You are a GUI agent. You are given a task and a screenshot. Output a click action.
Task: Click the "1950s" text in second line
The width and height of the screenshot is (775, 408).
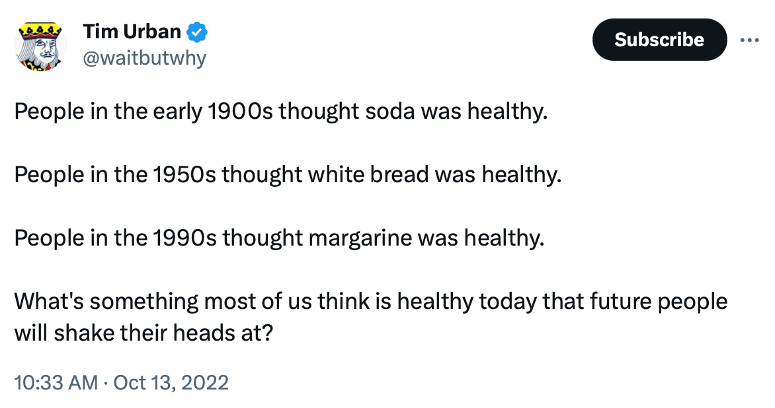click(x=184, y=175)
